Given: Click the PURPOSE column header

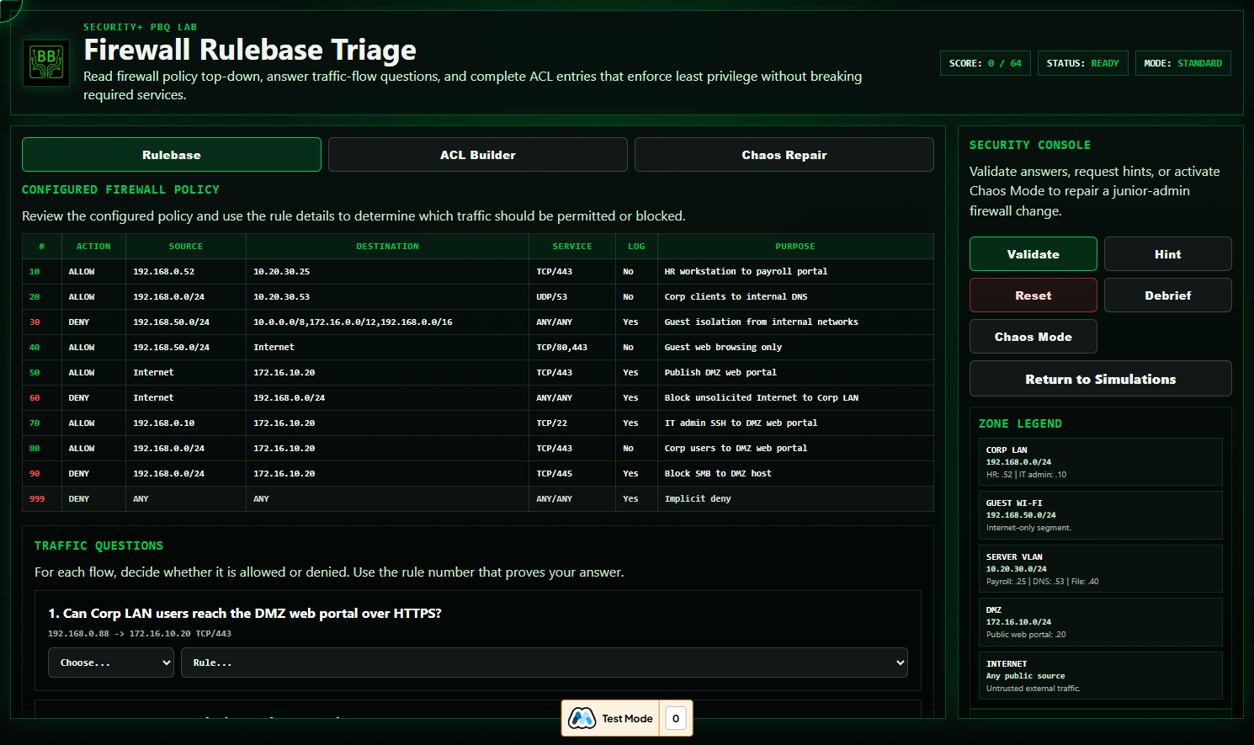Looking at the screenshot, I should pyautogui.click(x=795, y=247).
